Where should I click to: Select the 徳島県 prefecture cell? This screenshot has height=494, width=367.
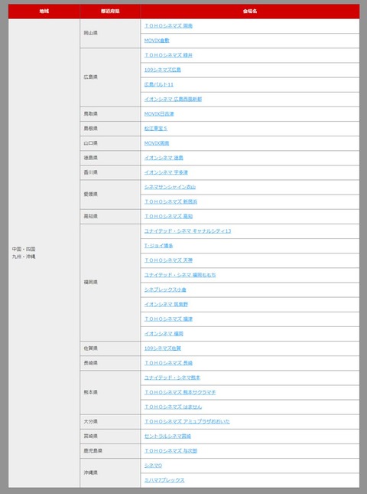click(x=110, y=158)
